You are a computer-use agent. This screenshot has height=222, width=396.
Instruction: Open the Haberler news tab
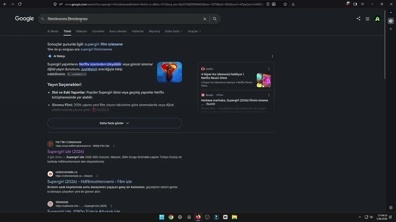(x=138, y=31)
